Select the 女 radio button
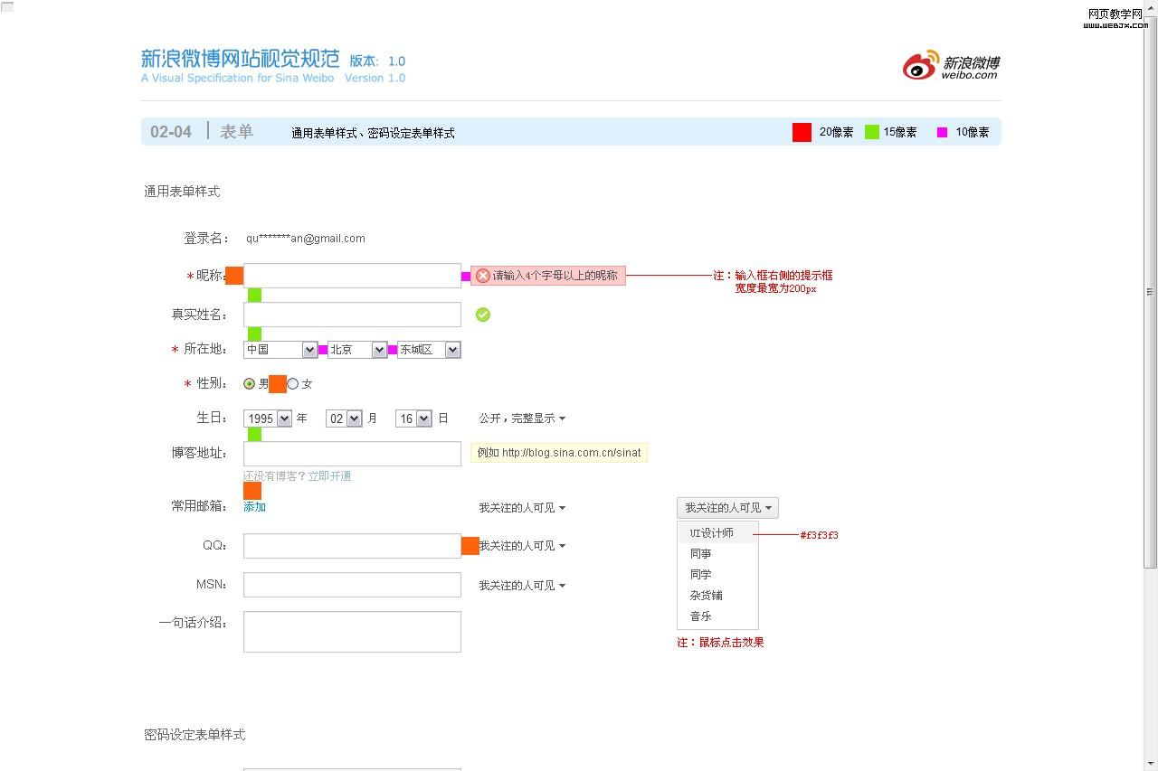 pyautogui.click(x=293, y=384)
